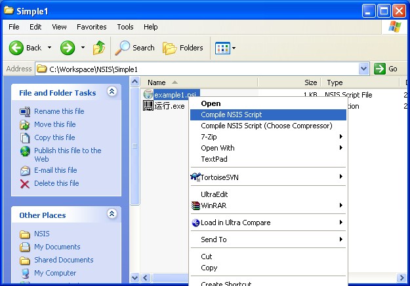Sort by the Type column header

coord(360,82)
